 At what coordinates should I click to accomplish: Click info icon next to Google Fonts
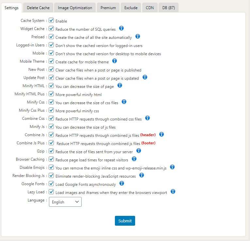[x=121, y=183]
